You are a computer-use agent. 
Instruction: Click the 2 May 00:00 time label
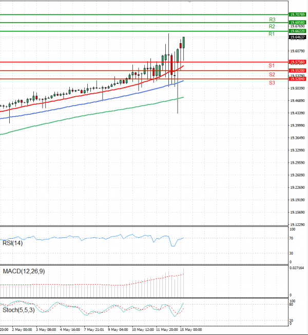tap(22, 330)
